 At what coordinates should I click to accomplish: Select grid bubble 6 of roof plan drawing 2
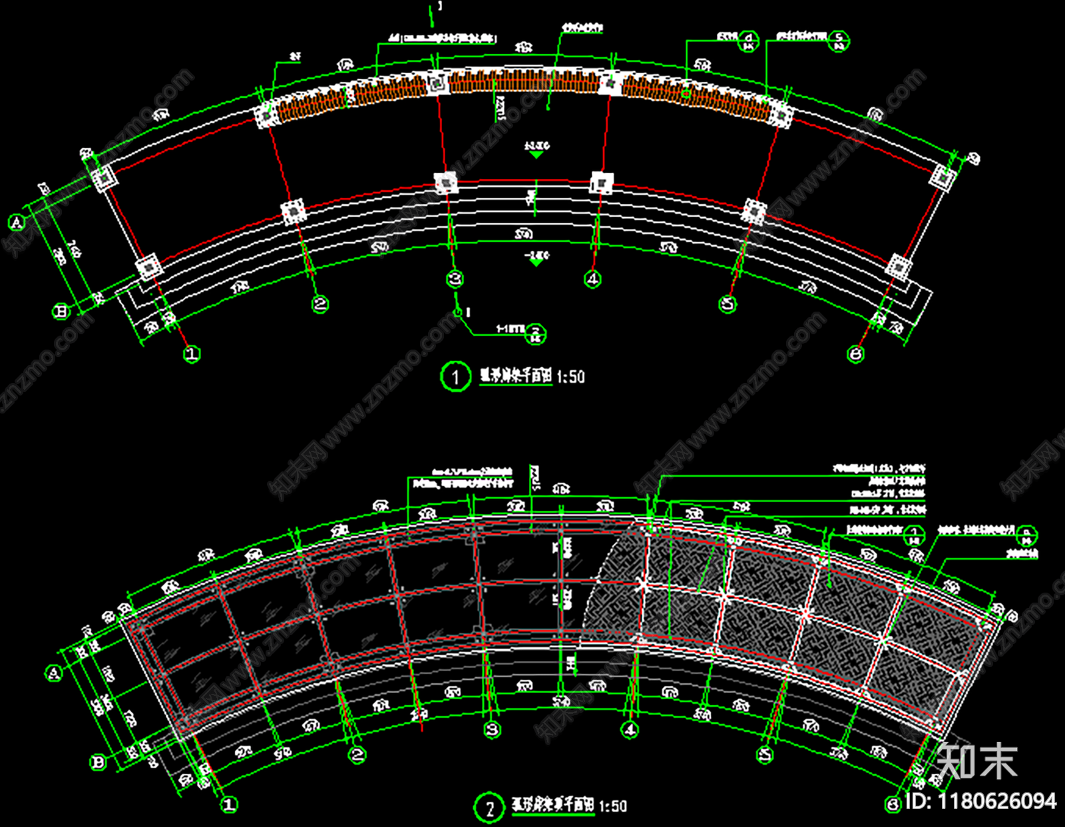[x=893, y=804]
